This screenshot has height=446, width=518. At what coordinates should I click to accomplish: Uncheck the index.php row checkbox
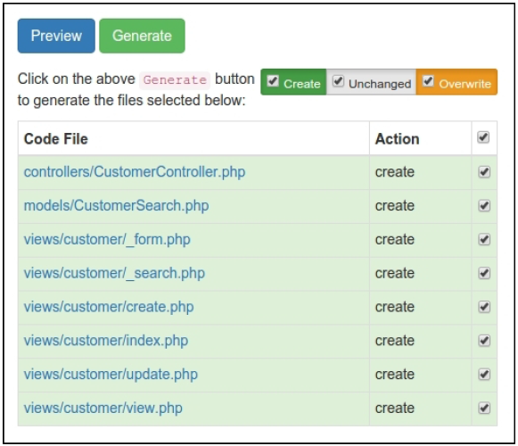[x=484, y=341]
